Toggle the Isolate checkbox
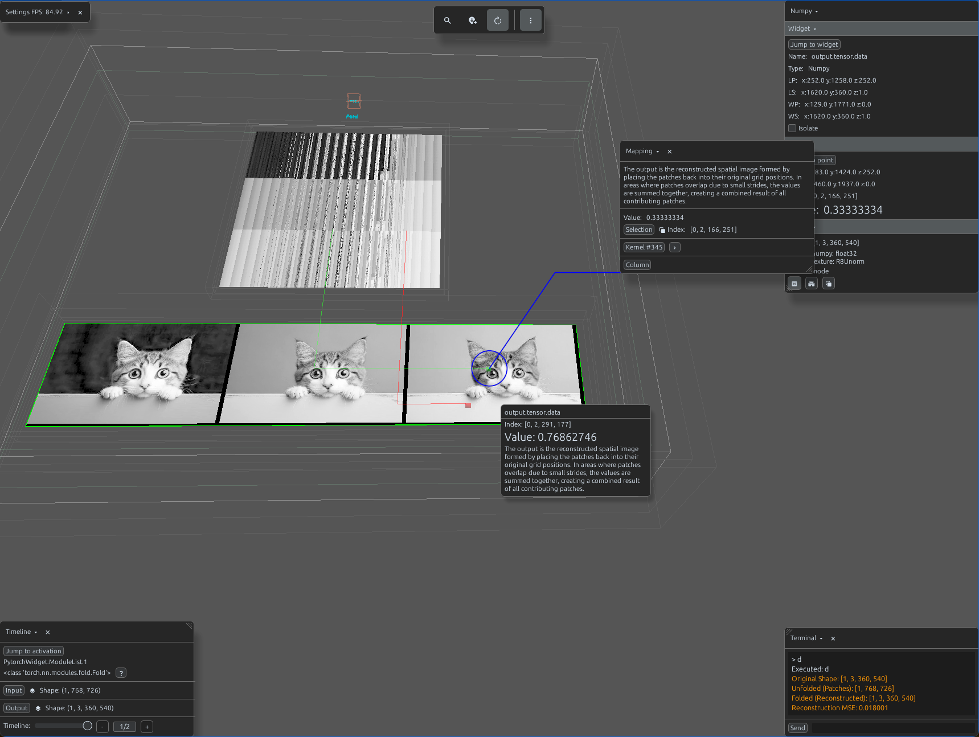 tap(792, 128)
